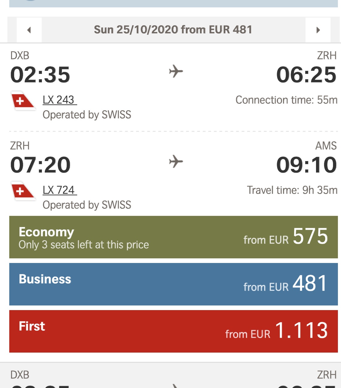Image resolution: width=341 pixels, height=388 pixels.
Task: Click the 02:35 departure time
Action: [40, 75]
